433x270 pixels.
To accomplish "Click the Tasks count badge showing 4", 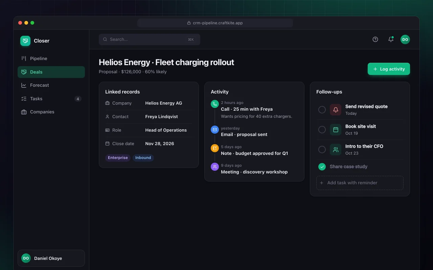I will pyautogui.click(x=78, y=99).
